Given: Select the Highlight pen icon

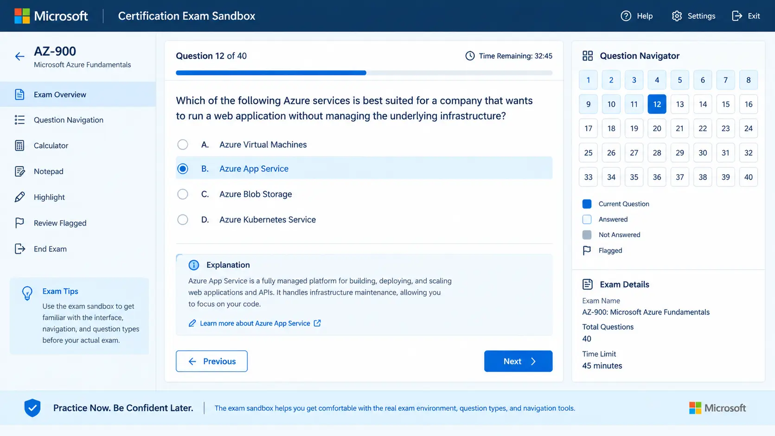Looking at the screenshot, I should point(19,197).
